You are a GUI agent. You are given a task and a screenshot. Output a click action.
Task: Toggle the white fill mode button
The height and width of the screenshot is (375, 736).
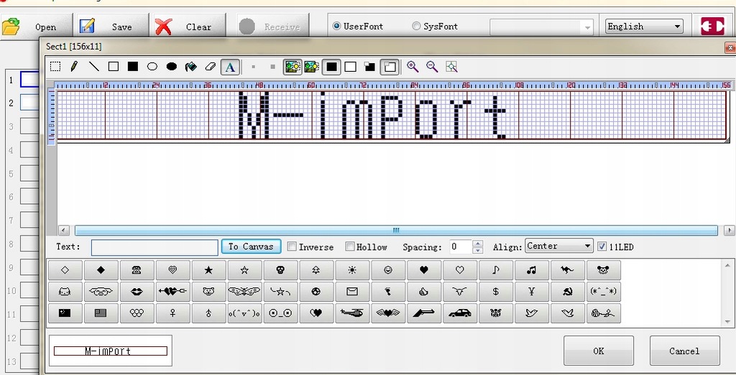(351, 67)
